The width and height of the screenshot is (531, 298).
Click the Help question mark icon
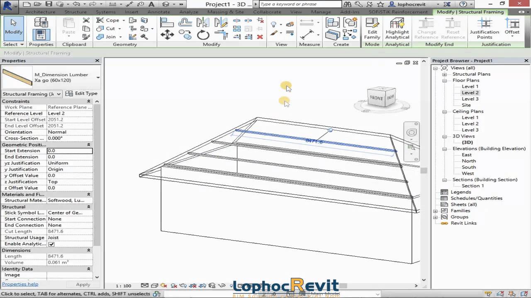pos(463,4)
